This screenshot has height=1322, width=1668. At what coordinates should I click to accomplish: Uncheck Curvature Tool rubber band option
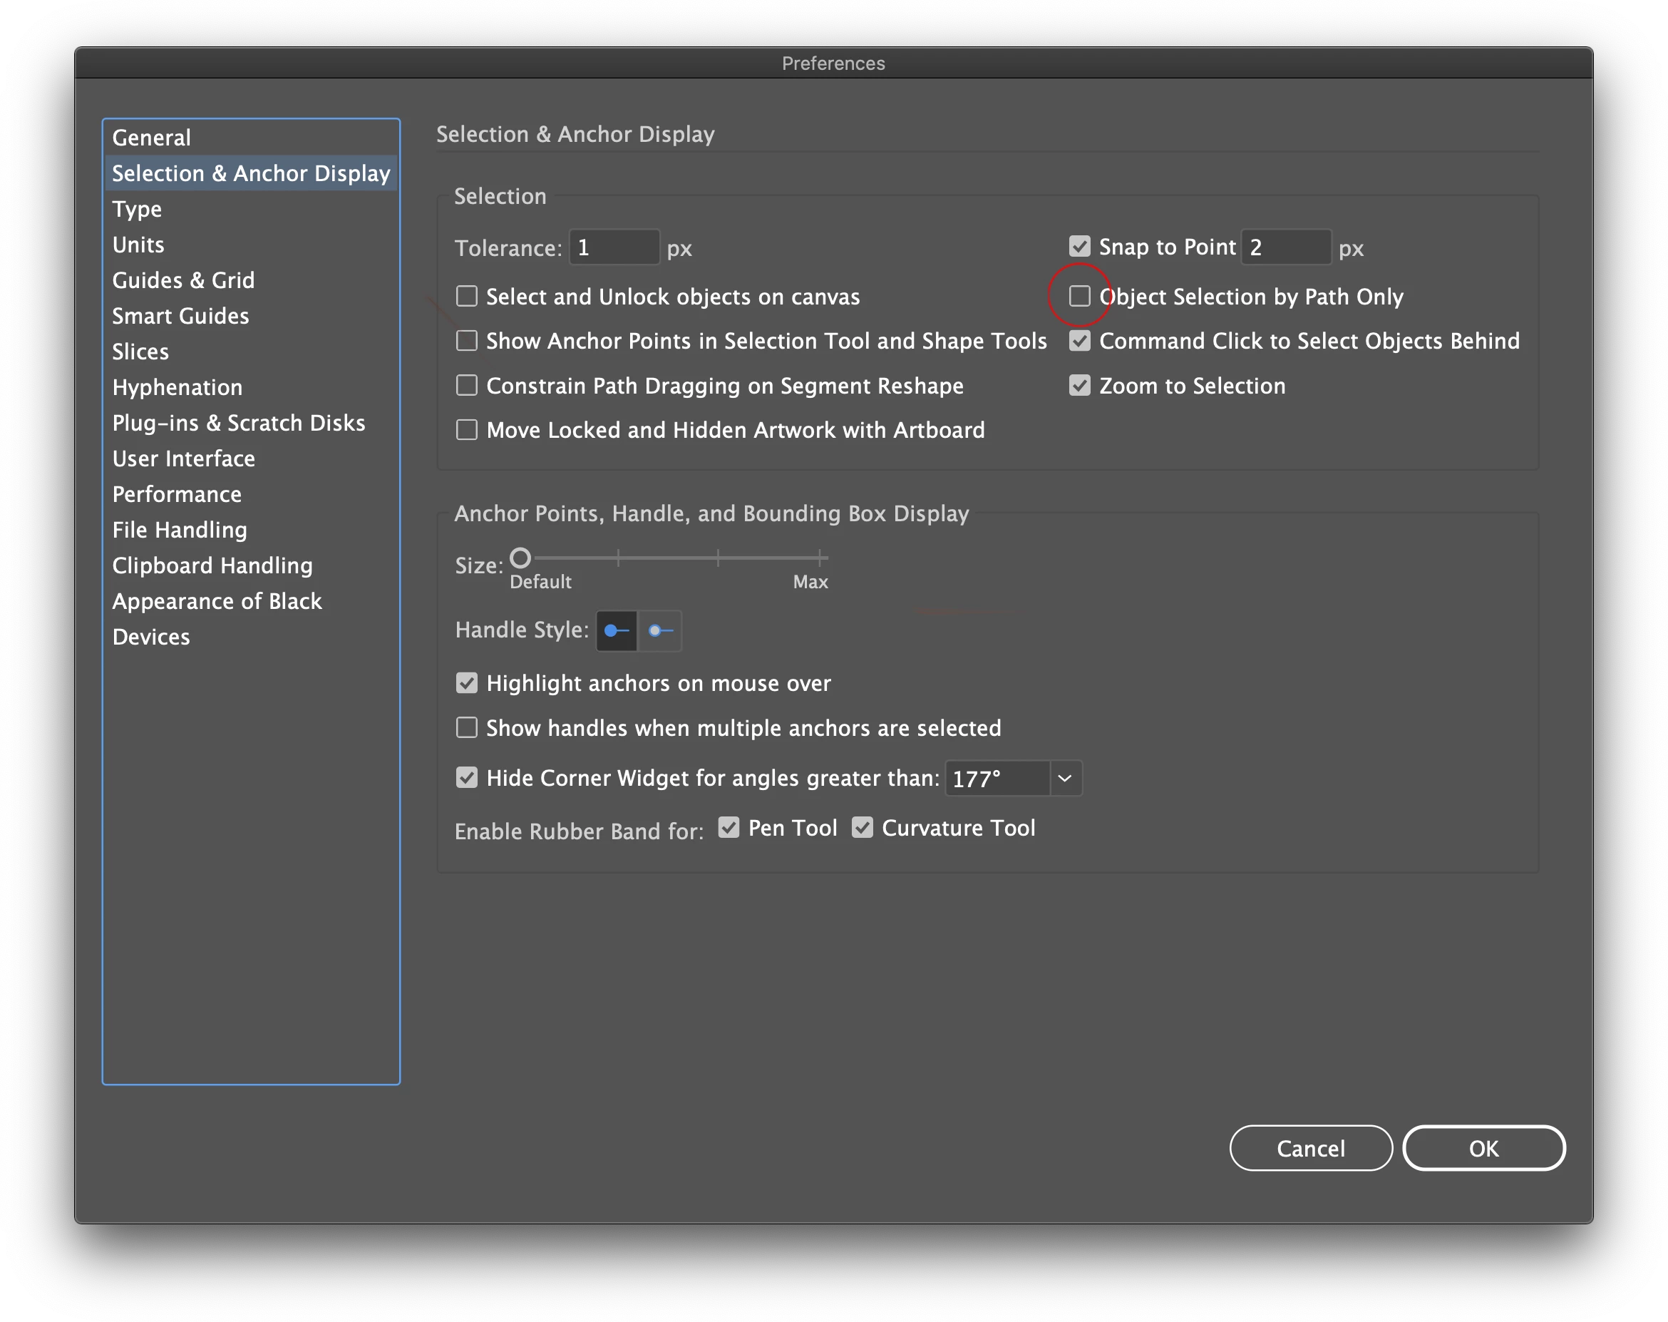(x=862, y=828)
